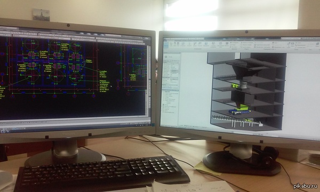This screenshot has height=192, width=320.
Task: Click the Windows Start button on taskbar
Action: [3, 132]
